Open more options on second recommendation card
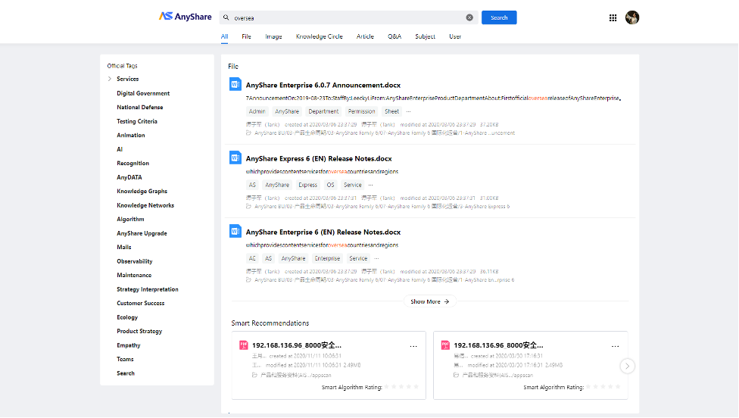739x418 pixels. 615,346
